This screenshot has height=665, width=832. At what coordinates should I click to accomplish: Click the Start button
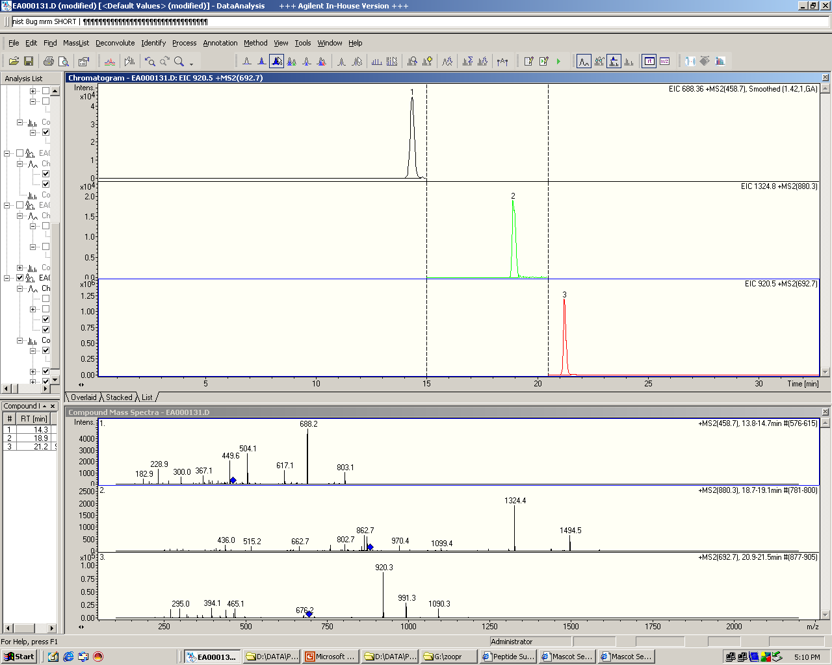[x=19, y=657]
